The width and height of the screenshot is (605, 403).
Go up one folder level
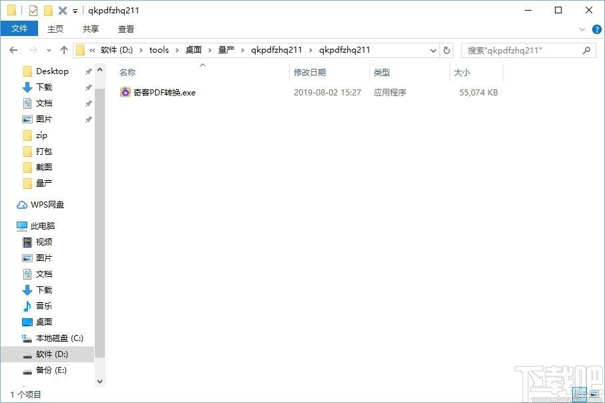pos(63,50)
